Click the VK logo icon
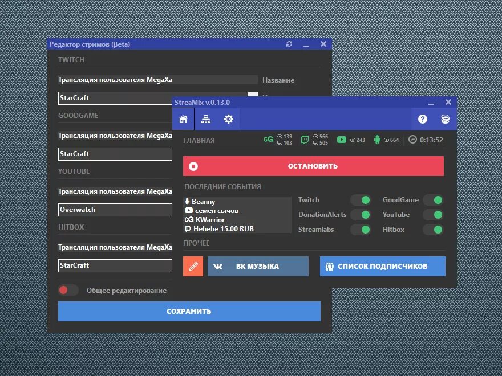The image size is (502, 376). click(218, 267)
